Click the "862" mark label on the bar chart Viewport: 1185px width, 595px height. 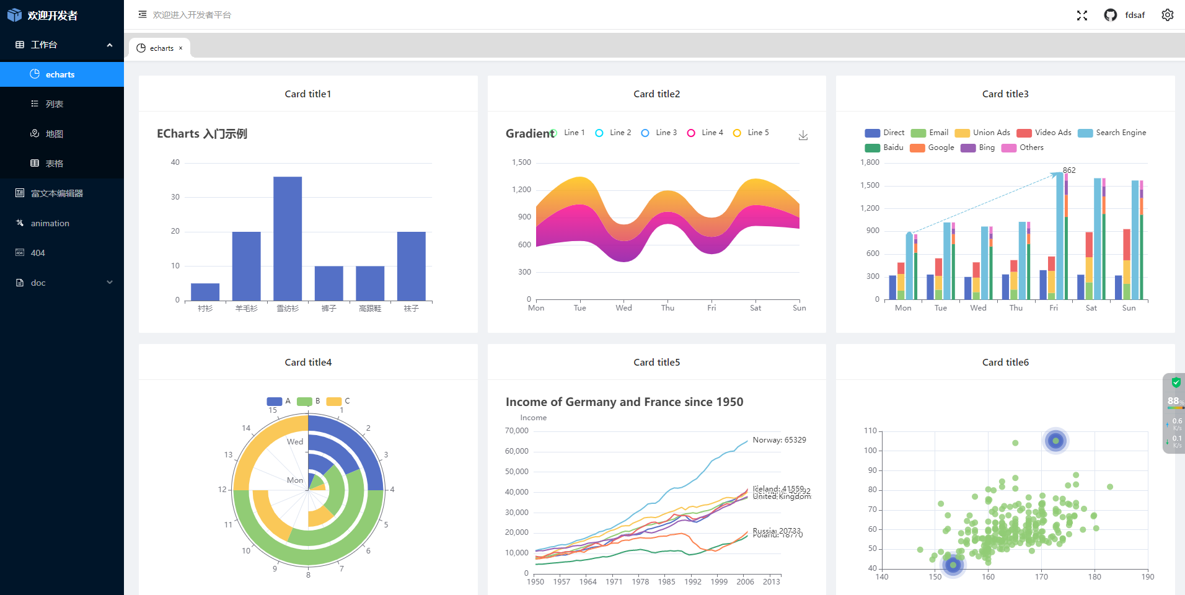[1069, 170]
